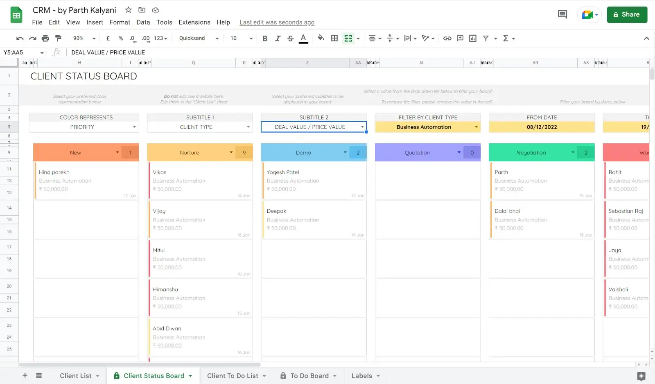Hide the menus with collapse arrow

[646, 38]
